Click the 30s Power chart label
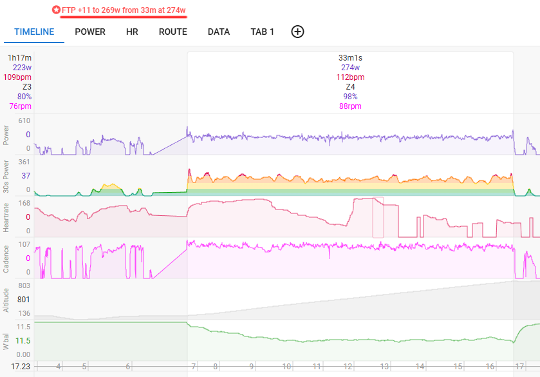 coord(6,176)
